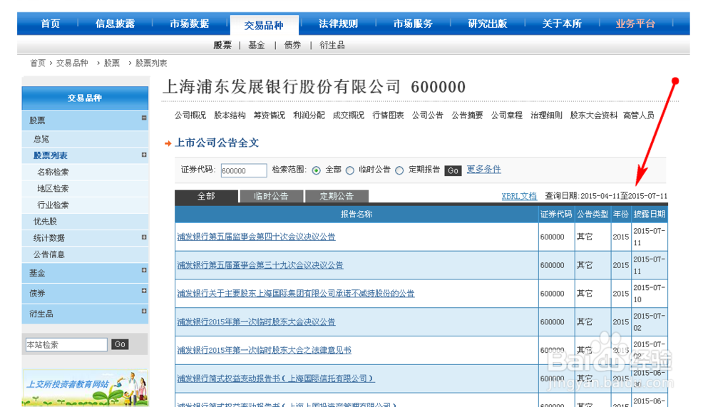The image size is (713, 407).
Task: Expand the 统计数据 sidebar item
Action: (x=144, y=237)
